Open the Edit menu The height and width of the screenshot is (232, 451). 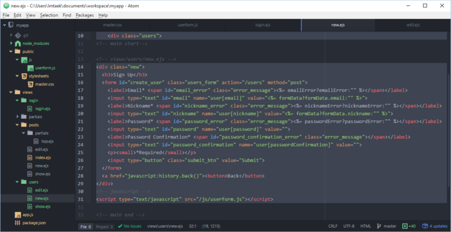click(17, 15)
